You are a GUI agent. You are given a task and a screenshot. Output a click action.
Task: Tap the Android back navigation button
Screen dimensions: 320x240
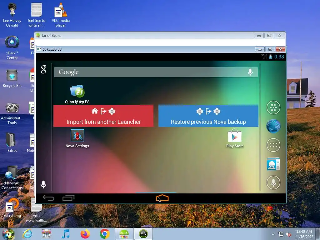[48, 198]
